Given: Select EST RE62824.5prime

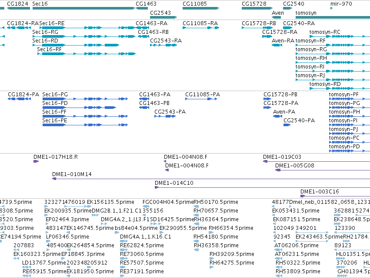Looking at the screenshot, I should pyautogui.click(x=142, y=246).
